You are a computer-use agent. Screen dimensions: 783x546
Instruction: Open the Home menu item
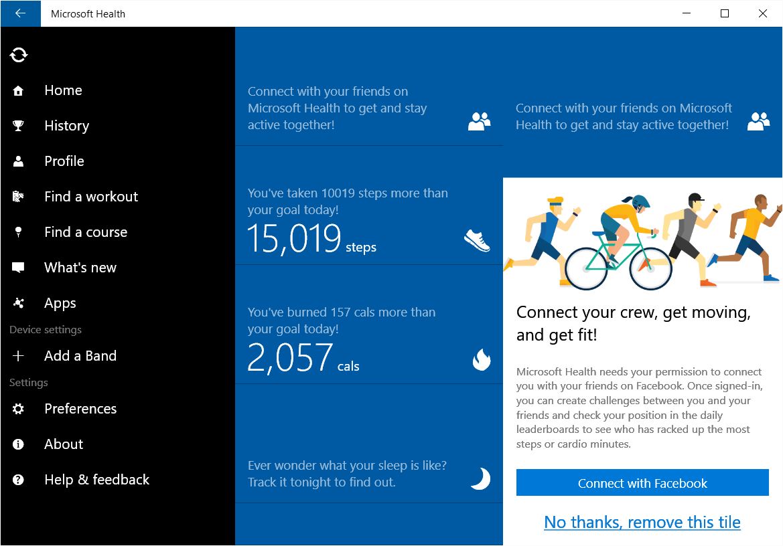pyautogui.click(x=64, y=90)
